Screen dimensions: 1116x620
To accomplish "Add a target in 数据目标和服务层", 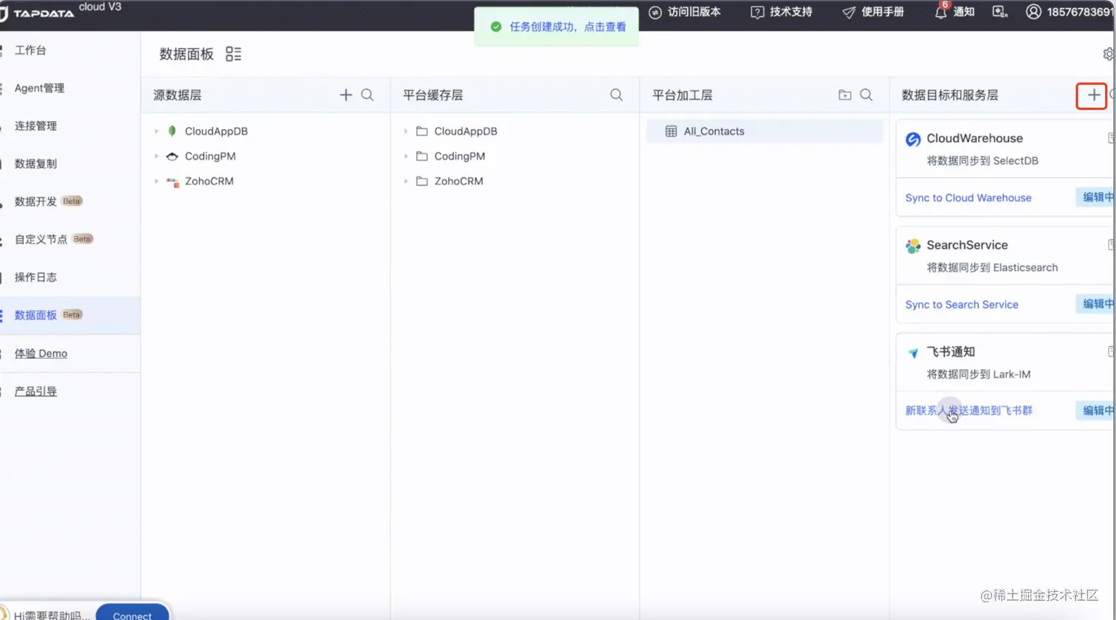I will click(x=1094, y=94).
